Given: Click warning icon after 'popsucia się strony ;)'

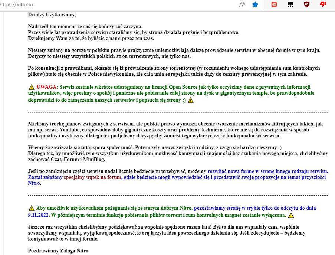Looking at the screenshot, I should click(x=191, y=100).
